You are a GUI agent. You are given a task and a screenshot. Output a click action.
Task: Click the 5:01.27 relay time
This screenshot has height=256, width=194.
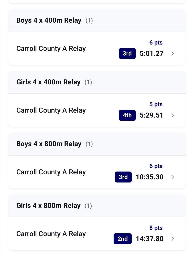click(x=152, y=53)
